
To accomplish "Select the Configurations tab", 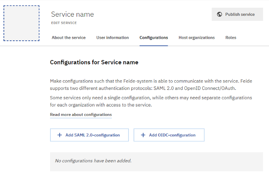I will (x=154, y=38).
